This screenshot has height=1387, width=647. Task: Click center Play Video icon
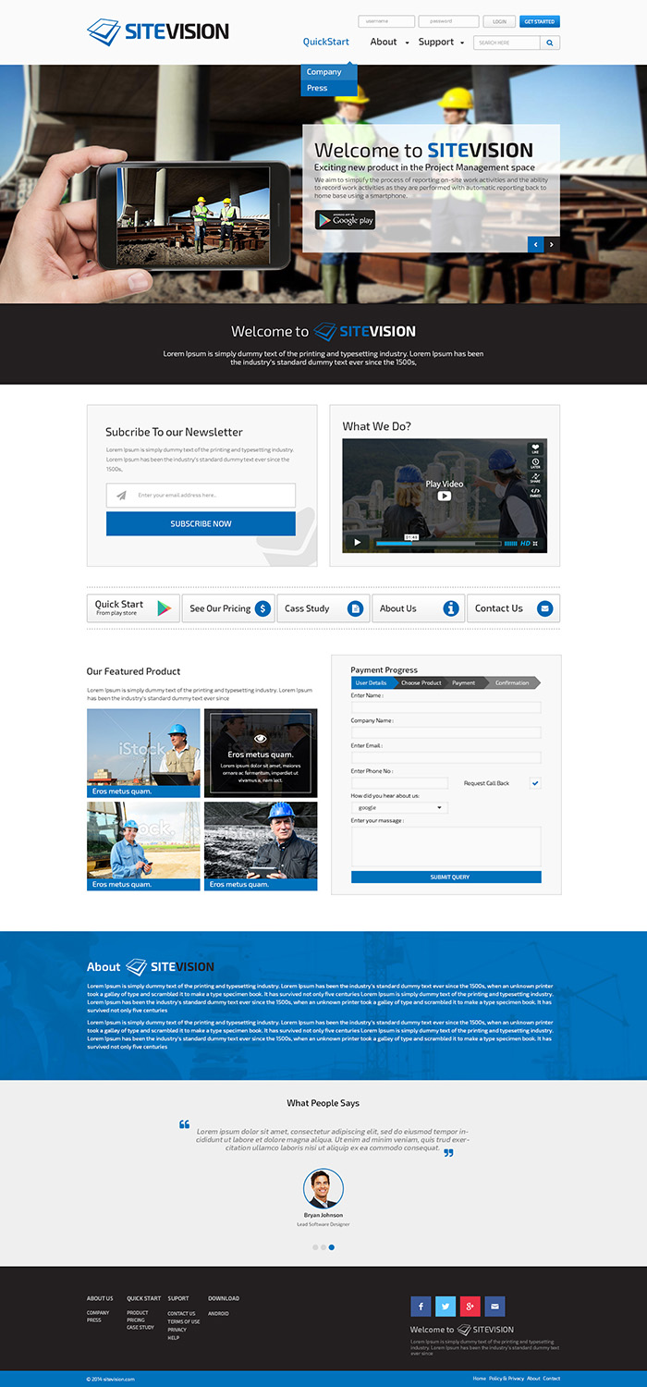[x=445, y=497]
